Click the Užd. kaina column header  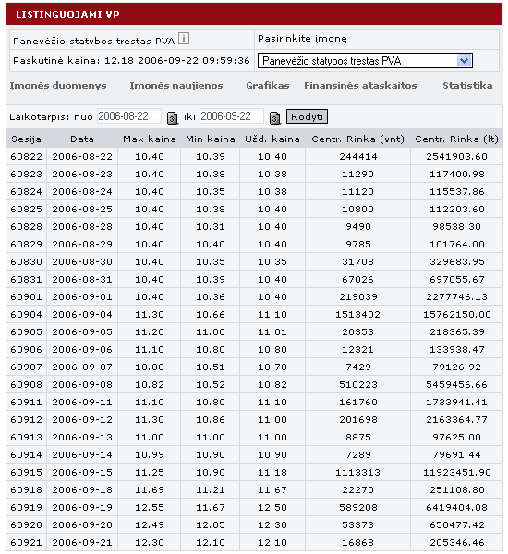tap(272, 139)
